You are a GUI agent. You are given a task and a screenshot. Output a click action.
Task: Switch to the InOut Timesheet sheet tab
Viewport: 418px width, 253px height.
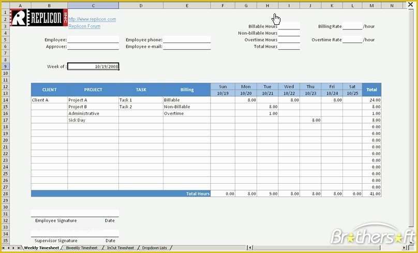tap(121, 248)
